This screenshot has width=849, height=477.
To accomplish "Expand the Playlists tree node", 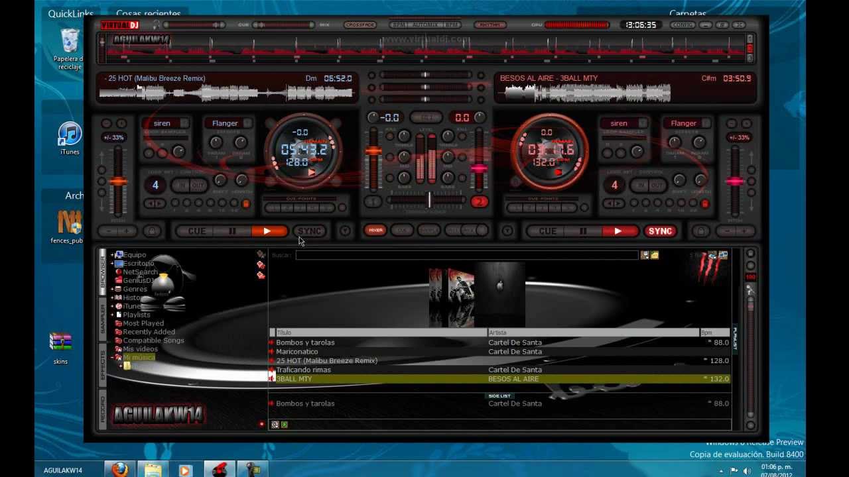I will pyautogui.click(x=112, y=315).
